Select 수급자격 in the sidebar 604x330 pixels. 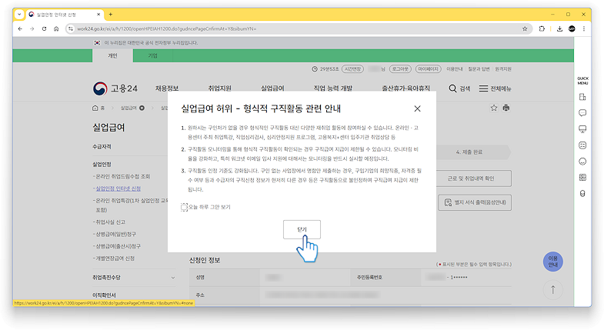point(102,147)
